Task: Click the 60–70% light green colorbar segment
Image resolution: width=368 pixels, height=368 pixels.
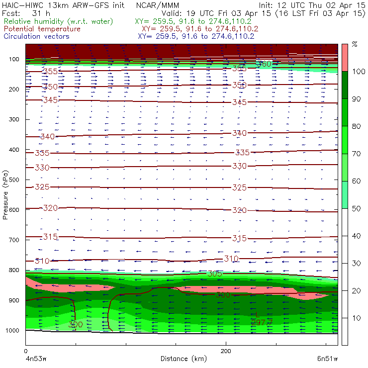Action: 345,167
